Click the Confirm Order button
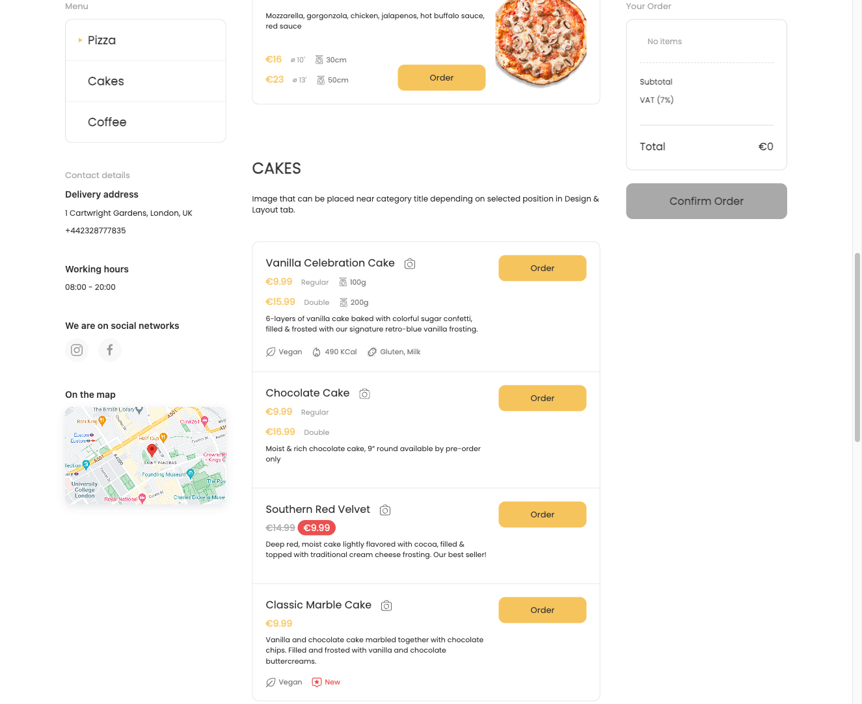This screenshot has width=862, height=704. pyautogui.click(x=706, y=201)
